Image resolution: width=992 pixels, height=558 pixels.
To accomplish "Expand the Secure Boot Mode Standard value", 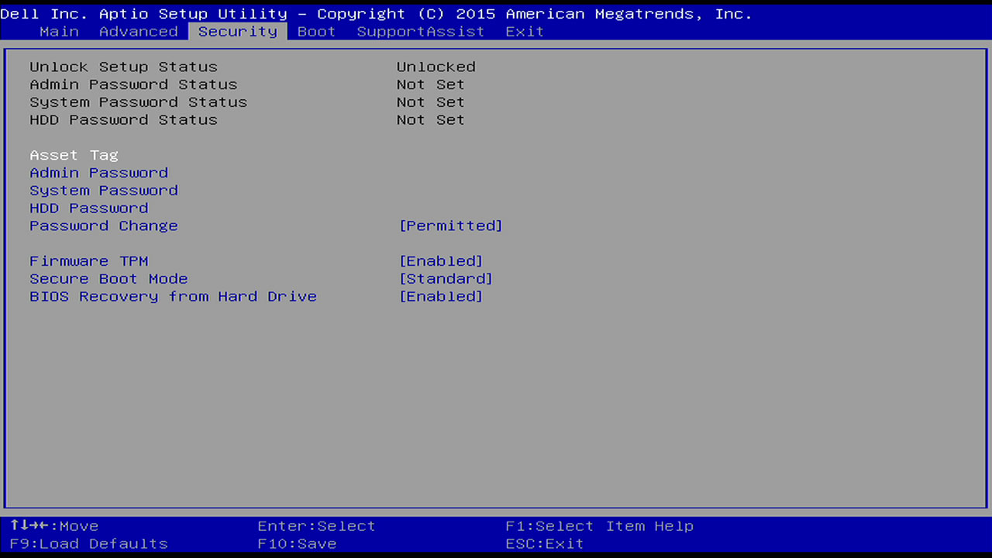I will coord(446,279).
